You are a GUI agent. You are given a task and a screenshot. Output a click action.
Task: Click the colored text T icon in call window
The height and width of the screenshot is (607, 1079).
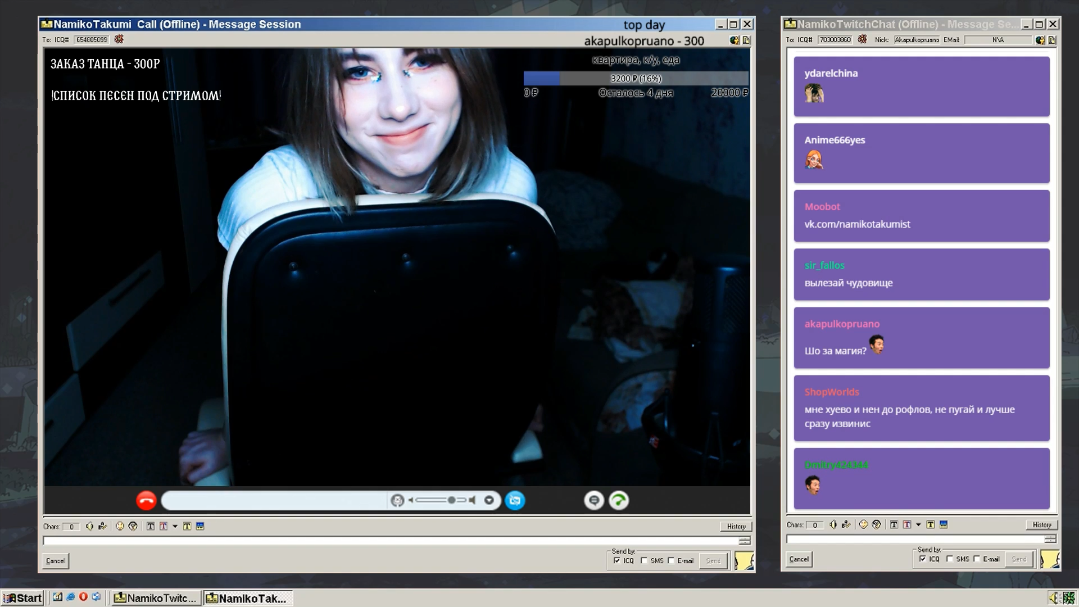click(163, 526)
